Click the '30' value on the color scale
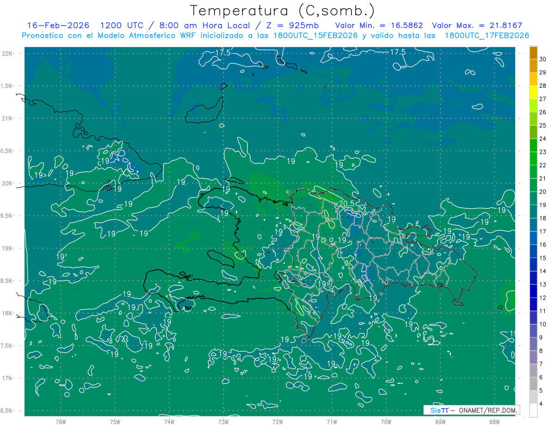 tap(543, 59)
